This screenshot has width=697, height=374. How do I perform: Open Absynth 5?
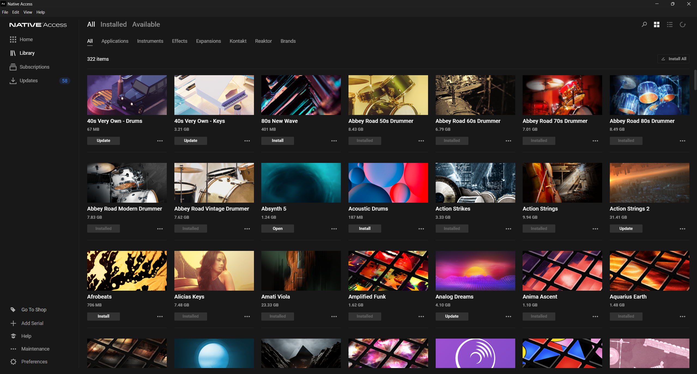278,229
